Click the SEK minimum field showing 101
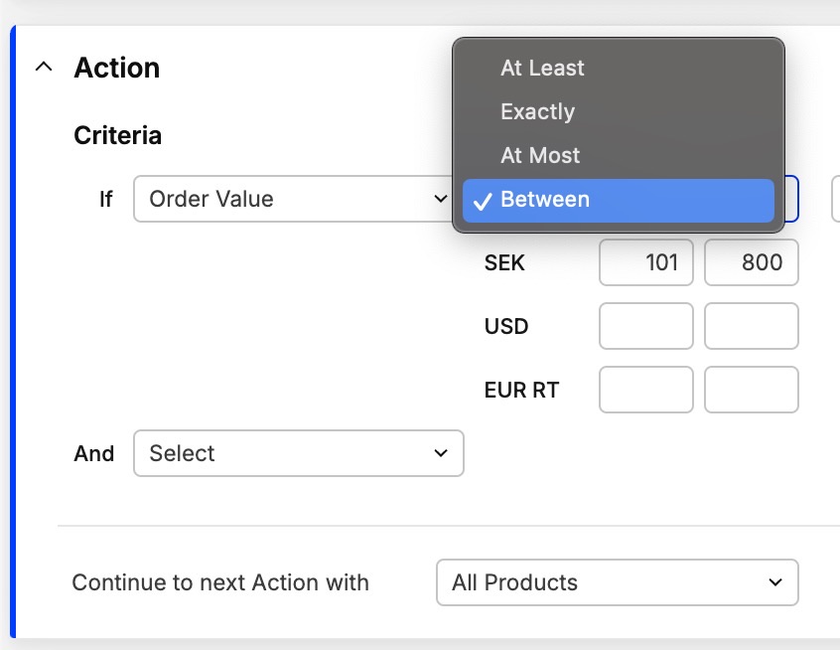The width and height of the screenshot is (840, 650). pos(646,262)
